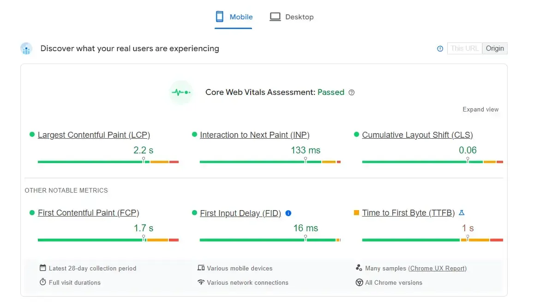Click the Core Web Vitals heartbeat icon
The width and height of the screenshot is (558, 305).
(181, 92)
